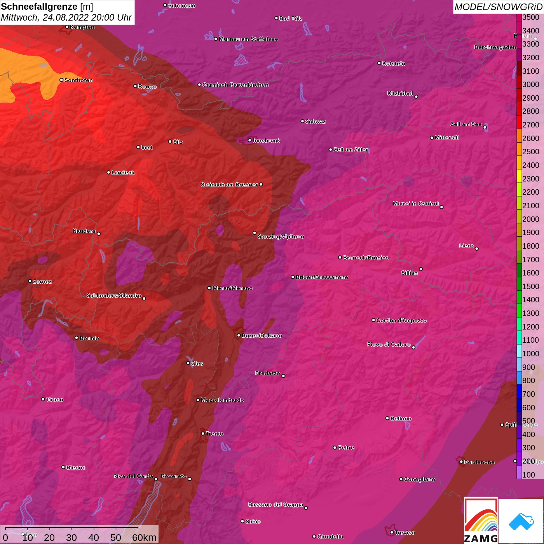Viewport: 544px width, 544px height.
Task: Click the Schneefallgrenze [m] title
Action: pyautogui.click(x=47, y=7)
